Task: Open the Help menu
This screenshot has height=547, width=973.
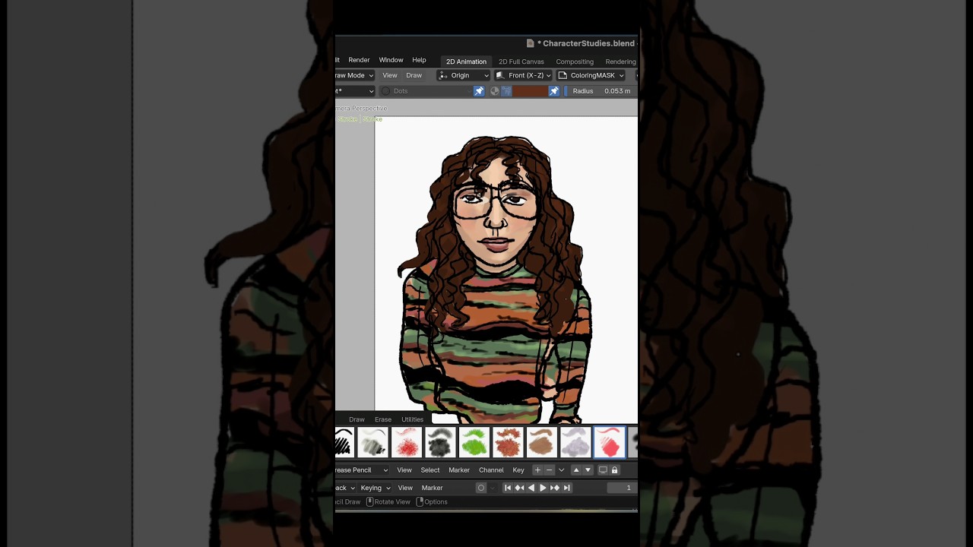Action: click(419, 60)
